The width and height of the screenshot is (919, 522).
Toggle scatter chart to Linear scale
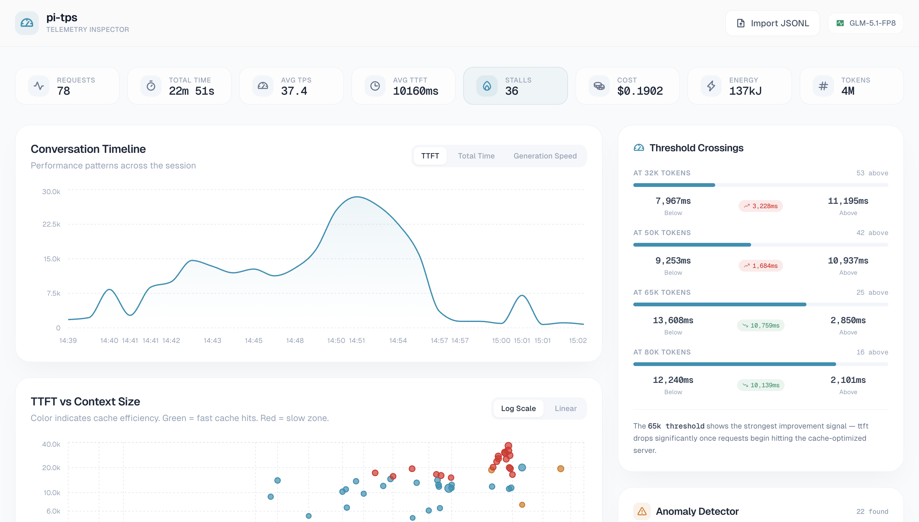tap(565, 408)
